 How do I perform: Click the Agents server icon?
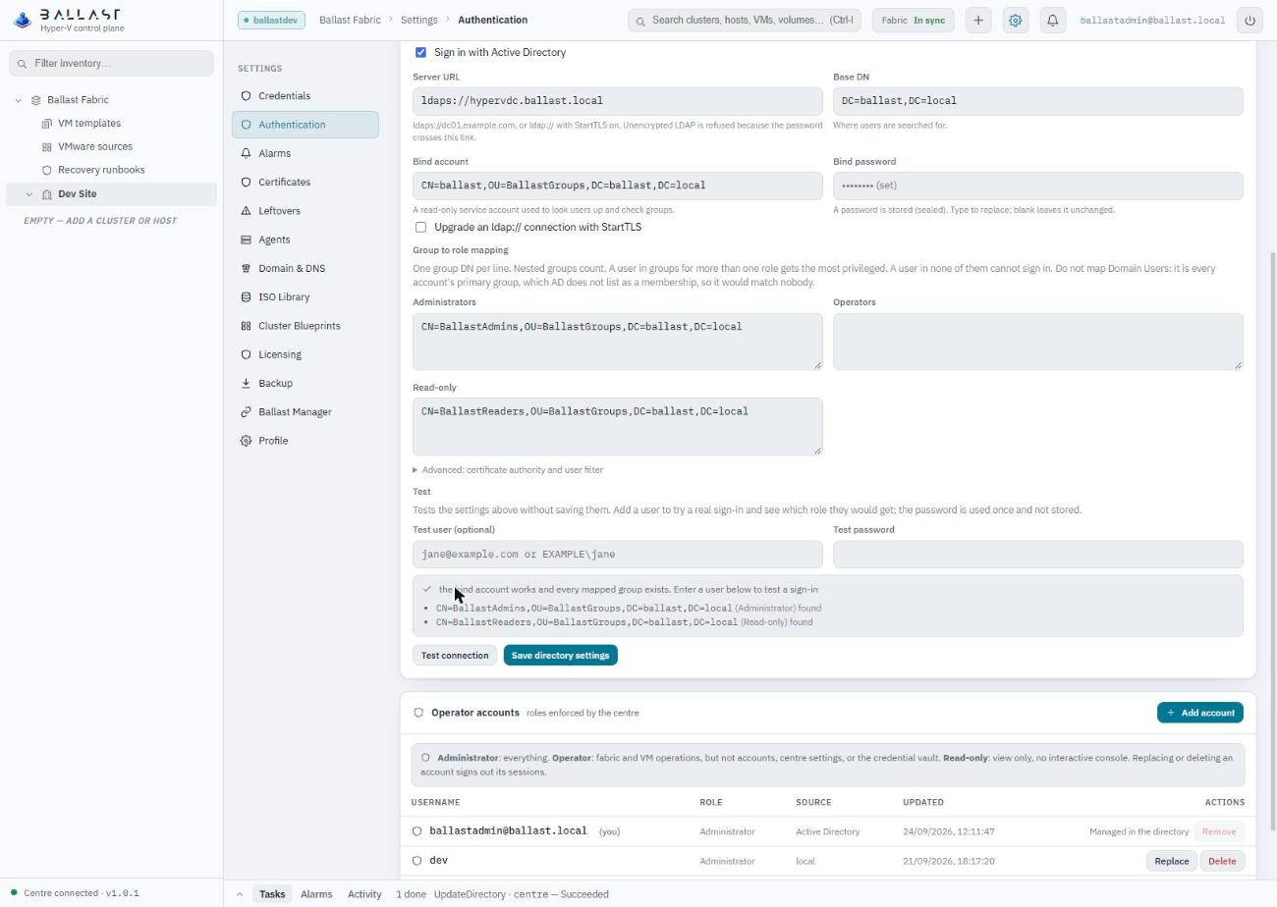[246, 240]
